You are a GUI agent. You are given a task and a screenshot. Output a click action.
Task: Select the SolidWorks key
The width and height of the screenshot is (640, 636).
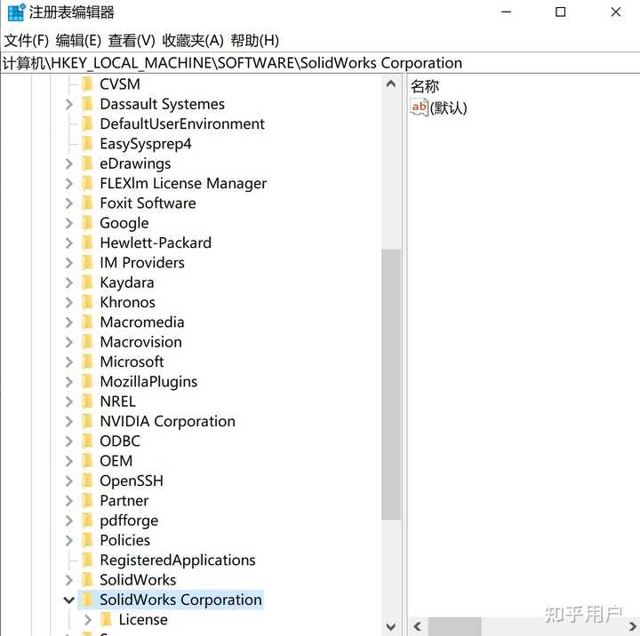pyautogui.click(x=138, y=580)
